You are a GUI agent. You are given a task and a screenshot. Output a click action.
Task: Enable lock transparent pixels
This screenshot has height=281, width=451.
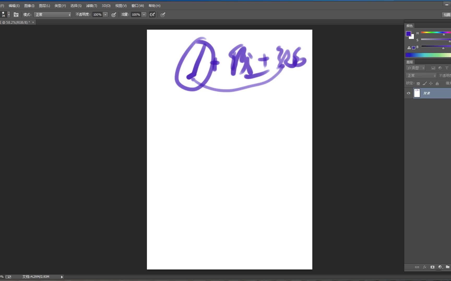point(418,83)
